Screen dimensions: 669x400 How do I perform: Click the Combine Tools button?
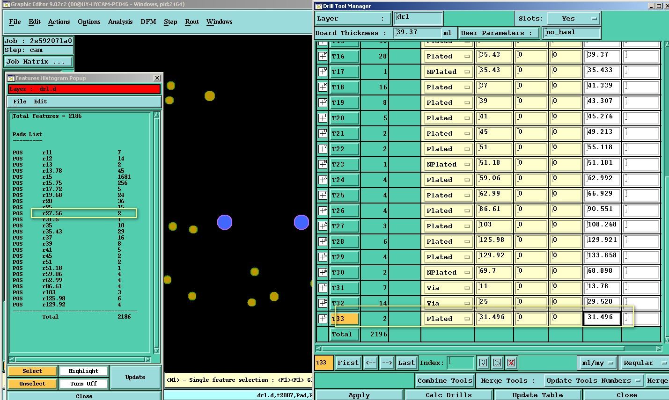click(445, 381)
